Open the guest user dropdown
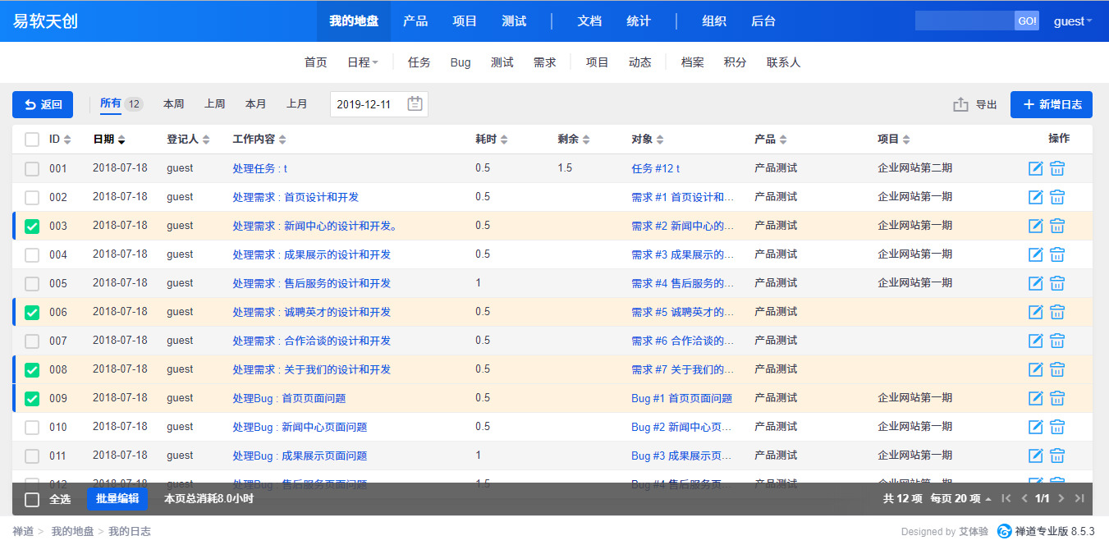 point(1072,21)
